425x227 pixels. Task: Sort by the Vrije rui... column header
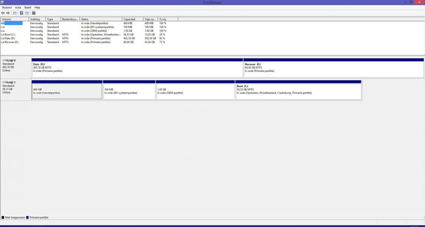[x=151, y=19]
